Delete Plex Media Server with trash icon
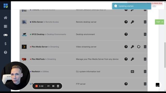The image size is (166, 93). point(145,47)
